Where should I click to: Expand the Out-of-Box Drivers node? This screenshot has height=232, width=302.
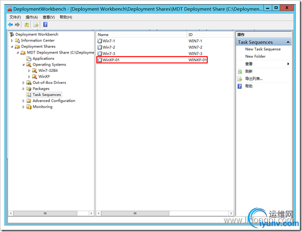click(x=23, y=82)
